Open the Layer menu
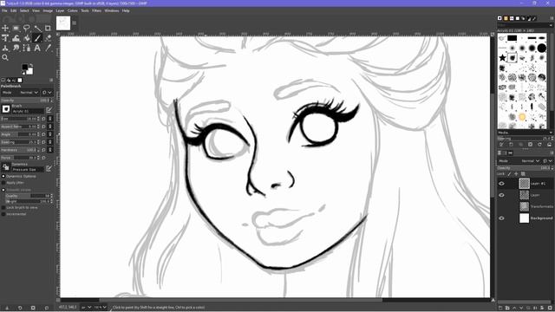 click(60, 10)
